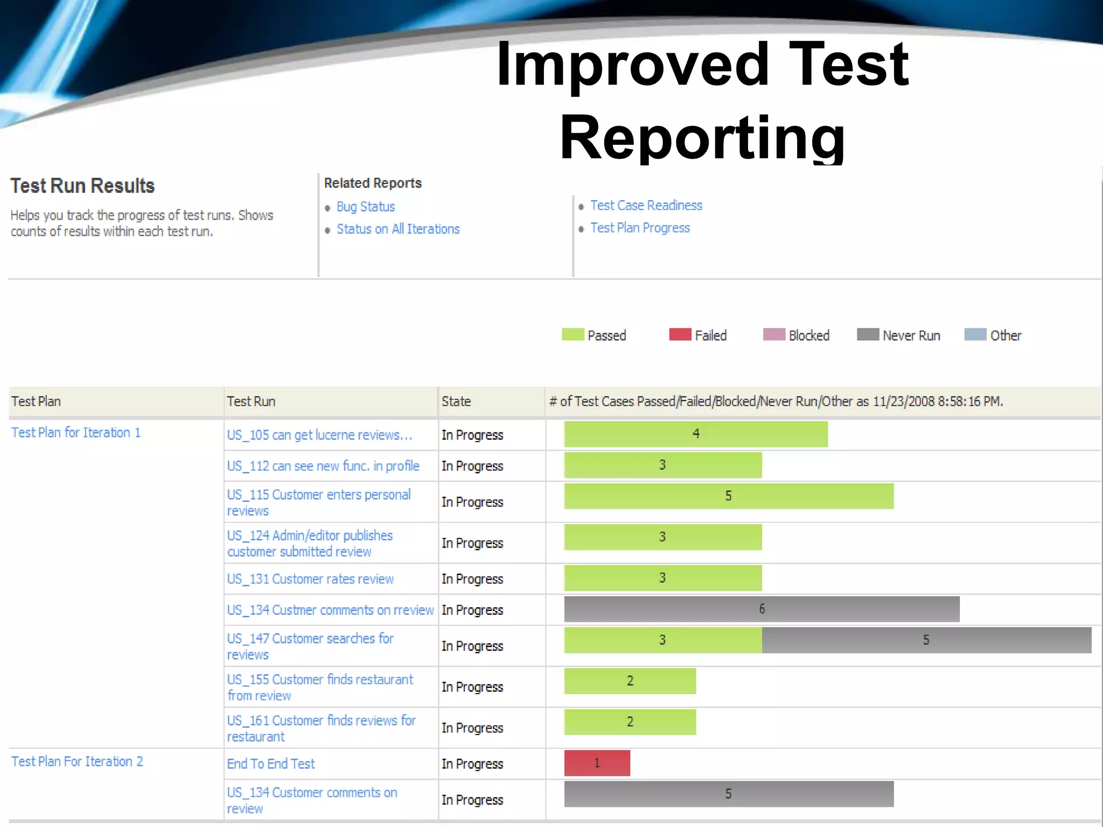Open US_112 can see new func. run

323,466
